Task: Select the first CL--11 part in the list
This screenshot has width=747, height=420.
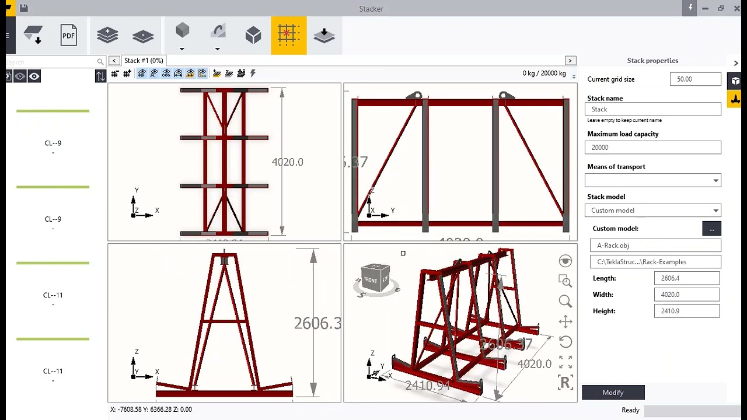Action: coord(53,295)
